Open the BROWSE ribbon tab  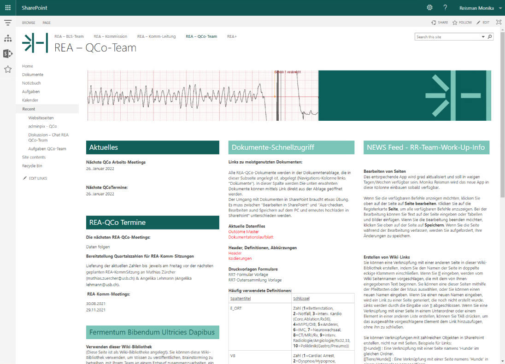point(29,23)
